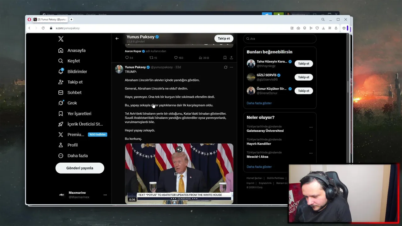Image resolution: width=402 pixels, height=226 pixels.
Task: Click Opera logo menu button
Action: click(x=29, y=19)
